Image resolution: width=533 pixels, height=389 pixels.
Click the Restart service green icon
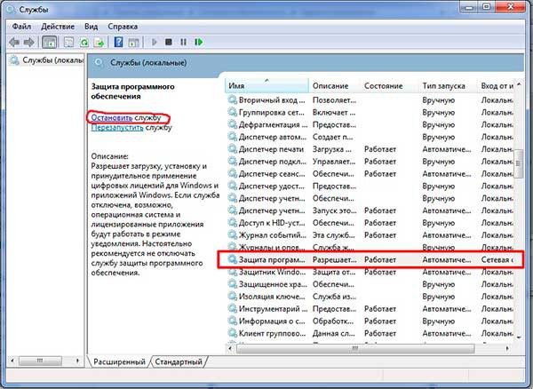[x=199, y=42]
